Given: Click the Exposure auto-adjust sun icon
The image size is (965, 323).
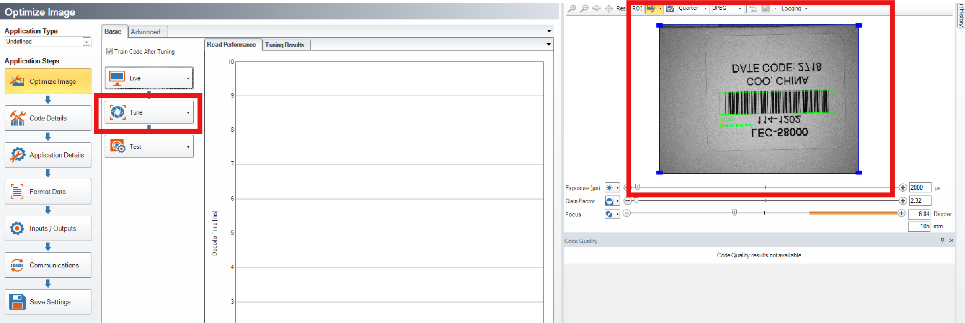Looking at the screenshot, I should [x=609, y=188].
